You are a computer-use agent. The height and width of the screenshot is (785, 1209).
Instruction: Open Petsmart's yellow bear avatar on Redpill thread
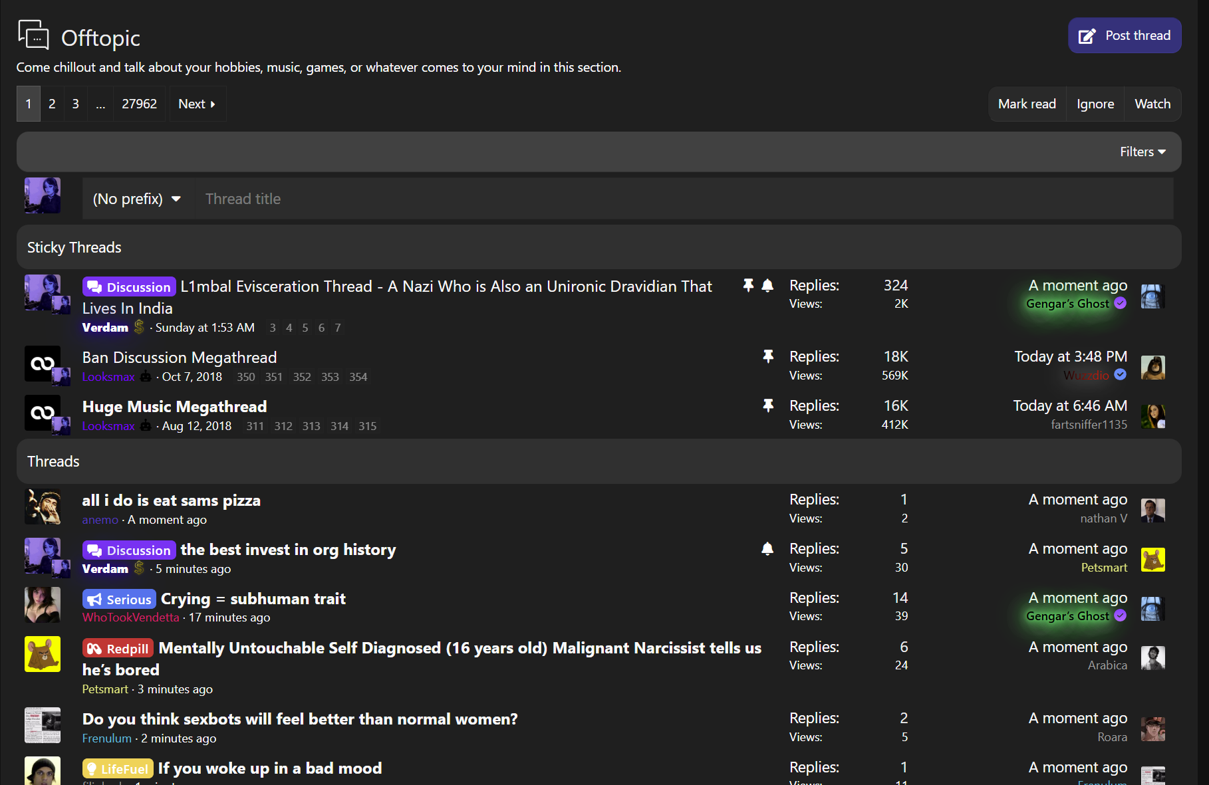pos(43,654)
